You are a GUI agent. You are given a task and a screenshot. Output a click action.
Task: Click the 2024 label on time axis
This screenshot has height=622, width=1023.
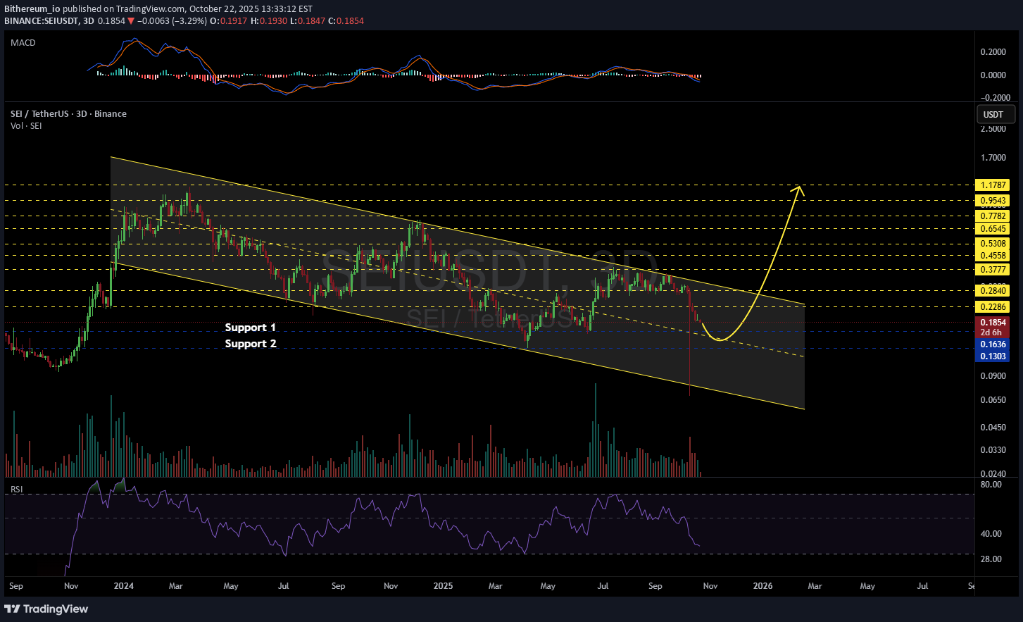click(x=123, y=586)
